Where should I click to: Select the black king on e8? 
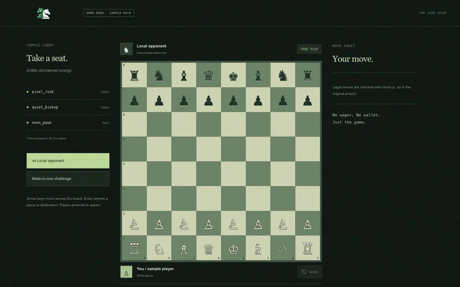233,75
